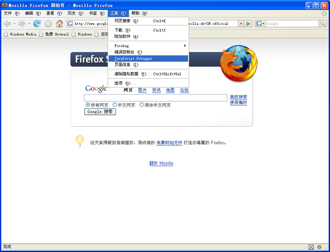Open the 帮助 (H) menu

point(139,13)
